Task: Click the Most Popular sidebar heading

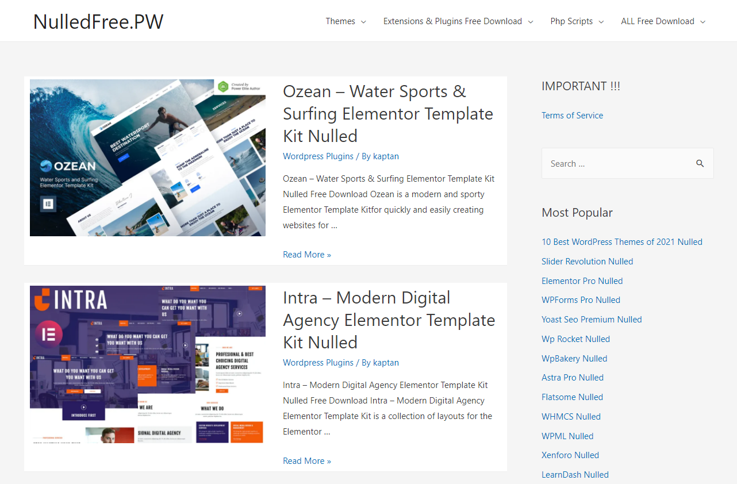Action: [577, 213]
